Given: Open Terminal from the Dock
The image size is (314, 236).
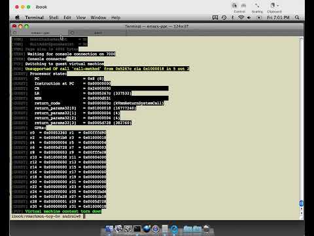Looking at the screenshot, I should [137, 229].
